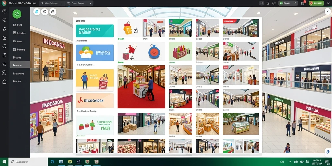Select the highlighted sidebar menu item

[x=20, y=65]
